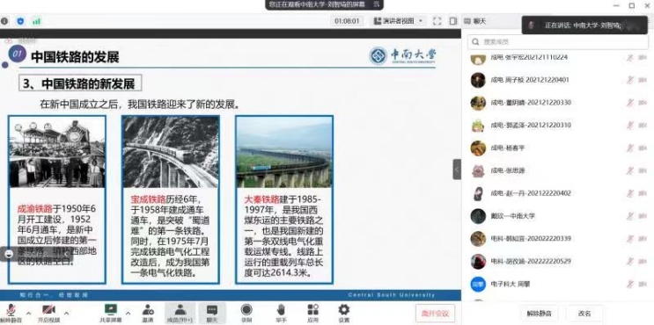
Task: Open 设置 settings gear icon
Action: click(343, 313)
